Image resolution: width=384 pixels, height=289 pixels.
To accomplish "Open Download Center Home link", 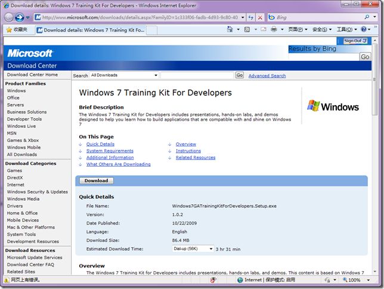I will 32,75.
